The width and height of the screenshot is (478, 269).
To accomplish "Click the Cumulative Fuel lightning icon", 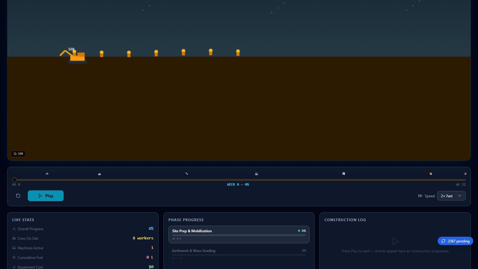I will click(14, 257).
